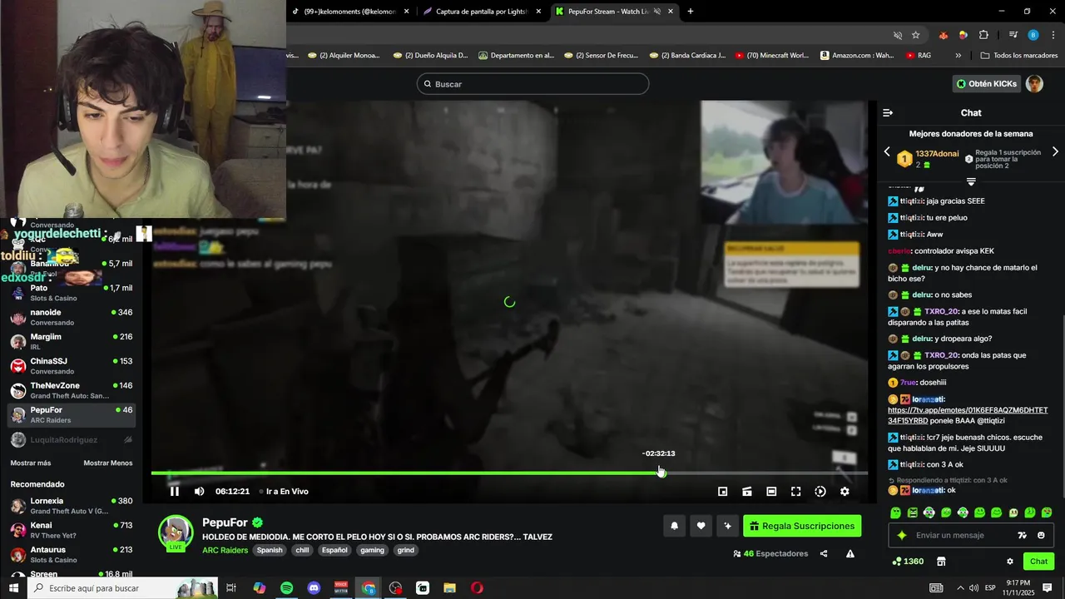Expand hidden bookmarks chevron
The height and width of the screenshot is (599, 1065).
point(958,56)
